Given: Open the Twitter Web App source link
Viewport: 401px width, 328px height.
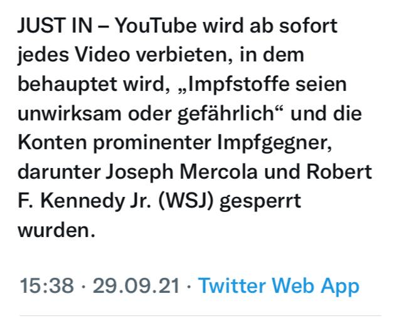Looking at the screenshot, I should click(x=279, y=286).
